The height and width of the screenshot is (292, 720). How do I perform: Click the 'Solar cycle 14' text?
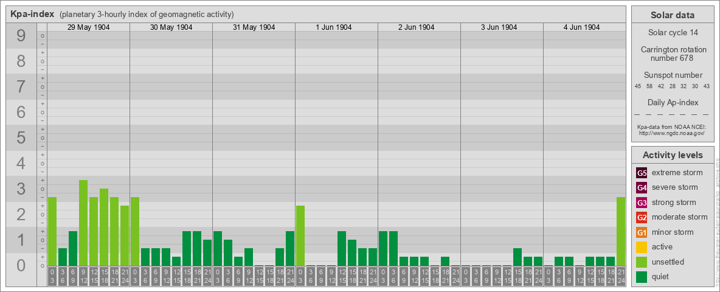click(x=673, y=33)
